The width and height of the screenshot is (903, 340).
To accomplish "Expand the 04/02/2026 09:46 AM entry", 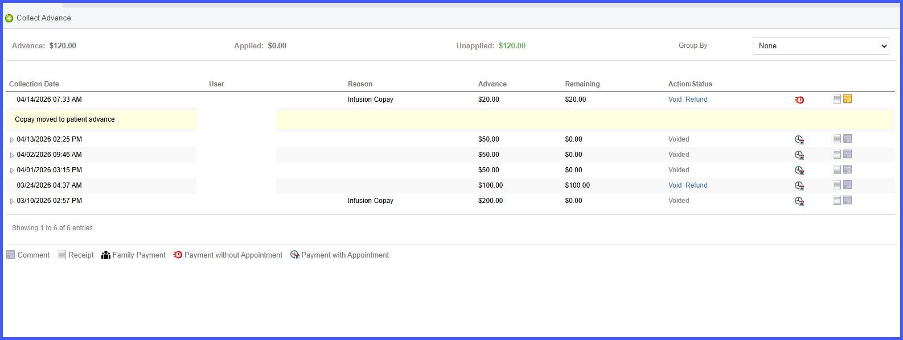I will [11, 155].
